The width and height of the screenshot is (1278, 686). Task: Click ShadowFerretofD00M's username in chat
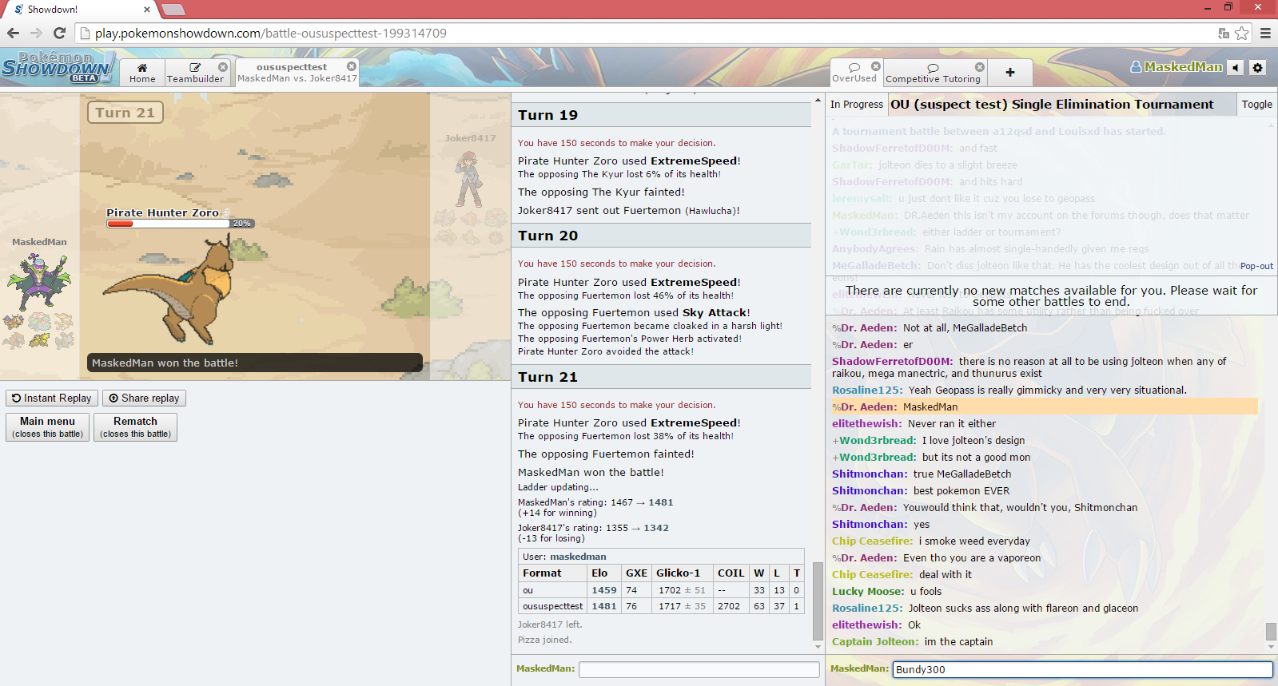(x=892, y=361)
